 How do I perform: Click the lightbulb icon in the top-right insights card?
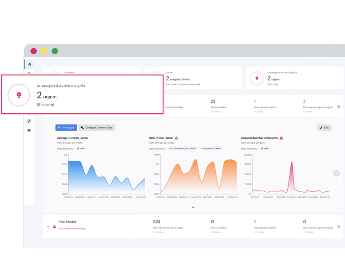point(256,78)
